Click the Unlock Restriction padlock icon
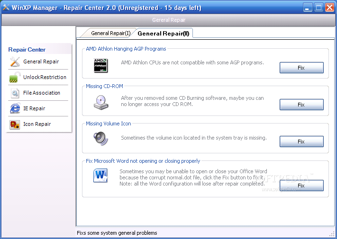The width and height of the screenshot is (337, 239). point(15,77)
